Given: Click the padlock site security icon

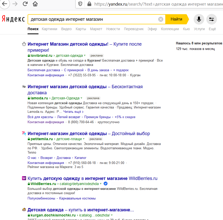Looking at the screenshot, I should pyautogui.click(x=89, y=4).
